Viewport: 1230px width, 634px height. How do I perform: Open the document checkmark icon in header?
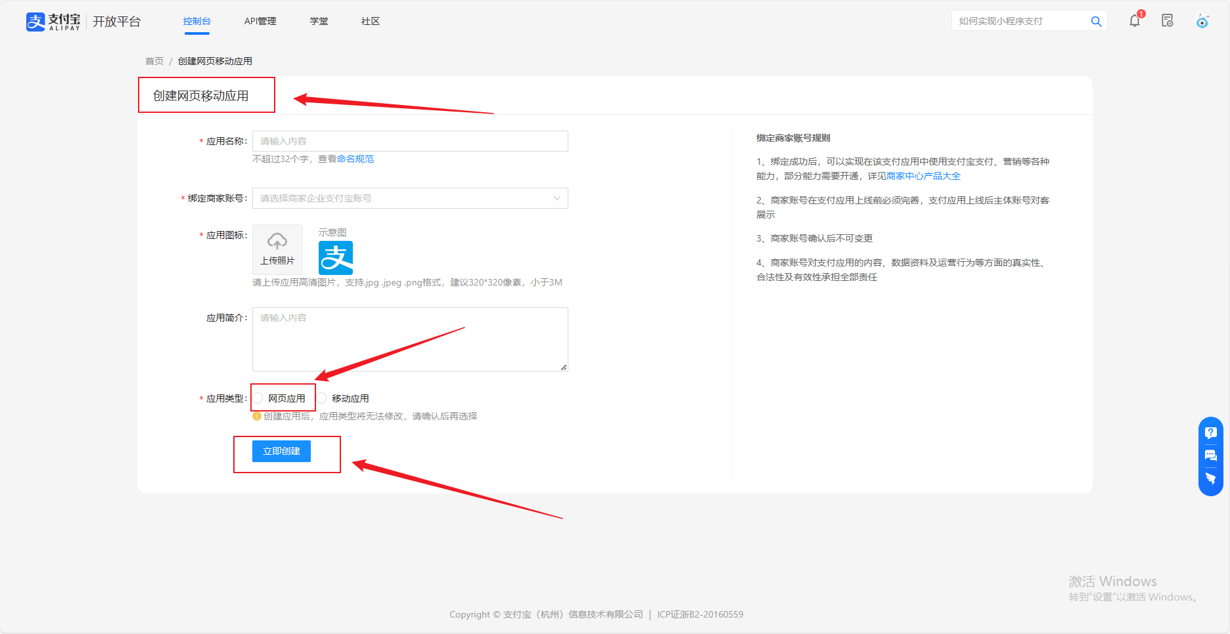click(x=1168, y=21)
